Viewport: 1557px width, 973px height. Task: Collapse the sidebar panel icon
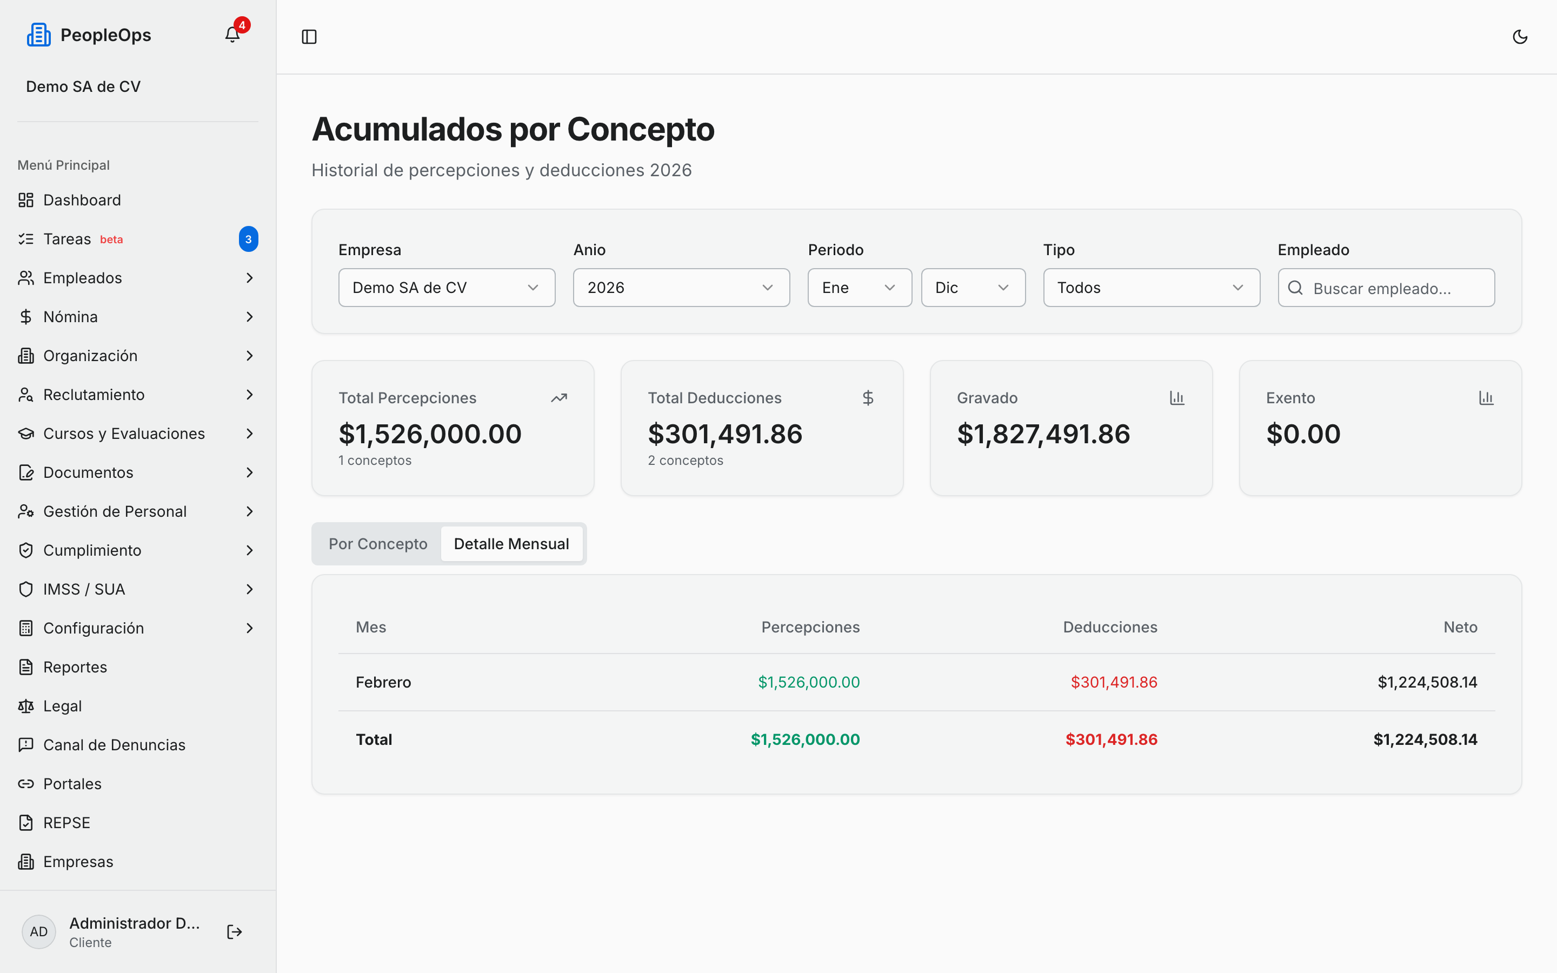pos(309,37)
